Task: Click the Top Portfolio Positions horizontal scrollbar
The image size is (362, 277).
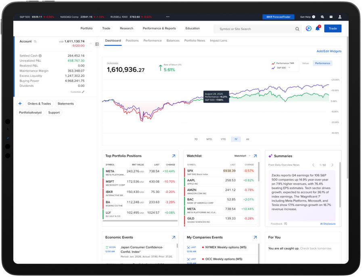Action: [x=140, y=221]
